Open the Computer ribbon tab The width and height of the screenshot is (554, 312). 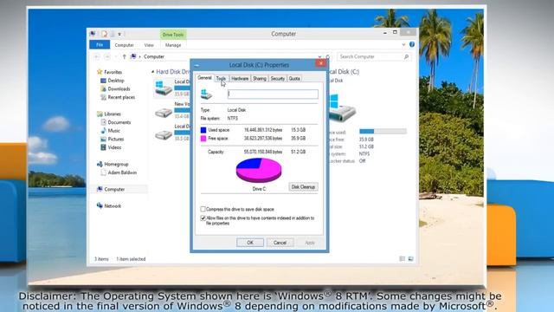click(x=125, y=45)
